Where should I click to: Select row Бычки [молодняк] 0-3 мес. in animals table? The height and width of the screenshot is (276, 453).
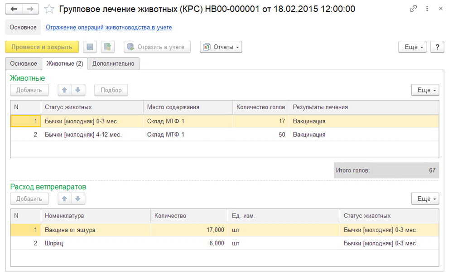pyautogui.click(x=225, y=121)
